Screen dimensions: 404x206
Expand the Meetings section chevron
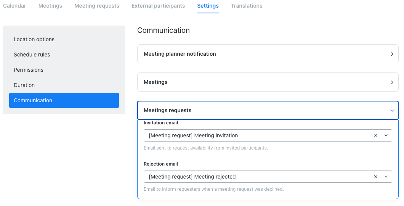tap(392, 82)
